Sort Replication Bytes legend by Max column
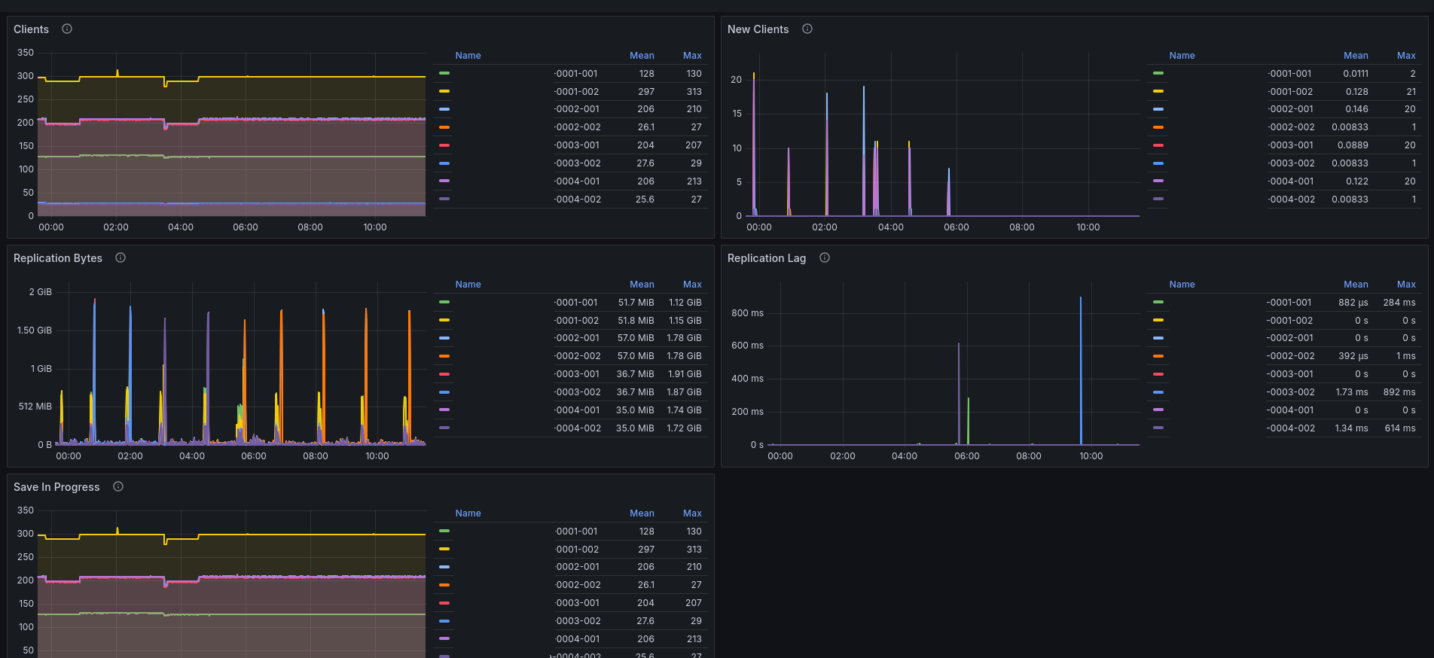This screenshot has width=1434, height=658. coord(692,285)
